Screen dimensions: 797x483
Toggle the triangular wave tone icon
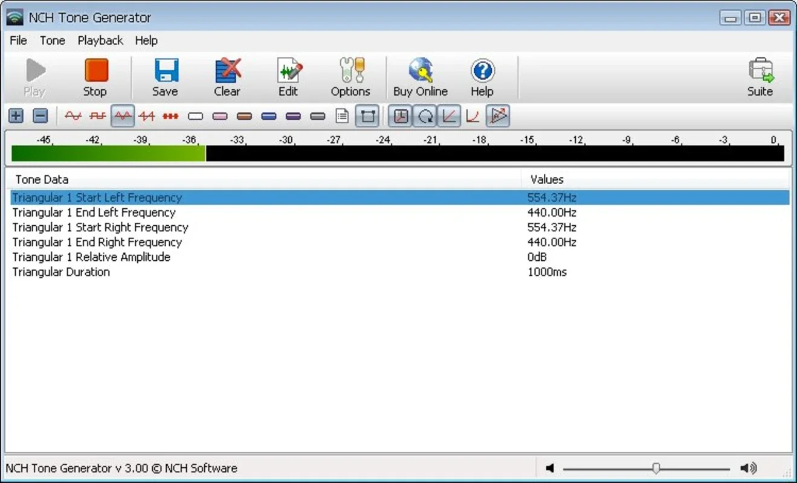[x=123, y=116]
